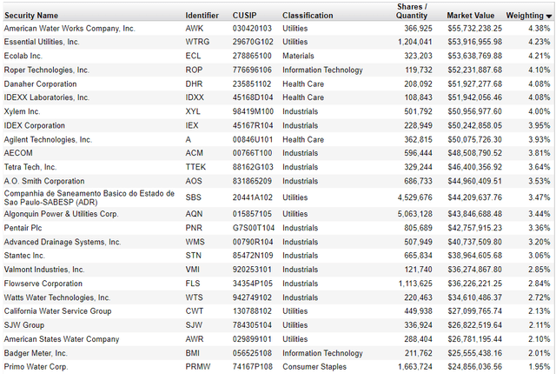Click IDEXX Laboratories, Inc. name

point(46,97)
